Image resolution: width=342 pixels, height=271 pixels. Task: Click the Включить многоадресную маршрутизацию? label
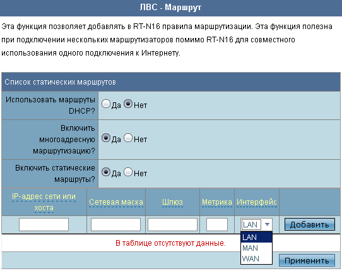click(64, 140)
